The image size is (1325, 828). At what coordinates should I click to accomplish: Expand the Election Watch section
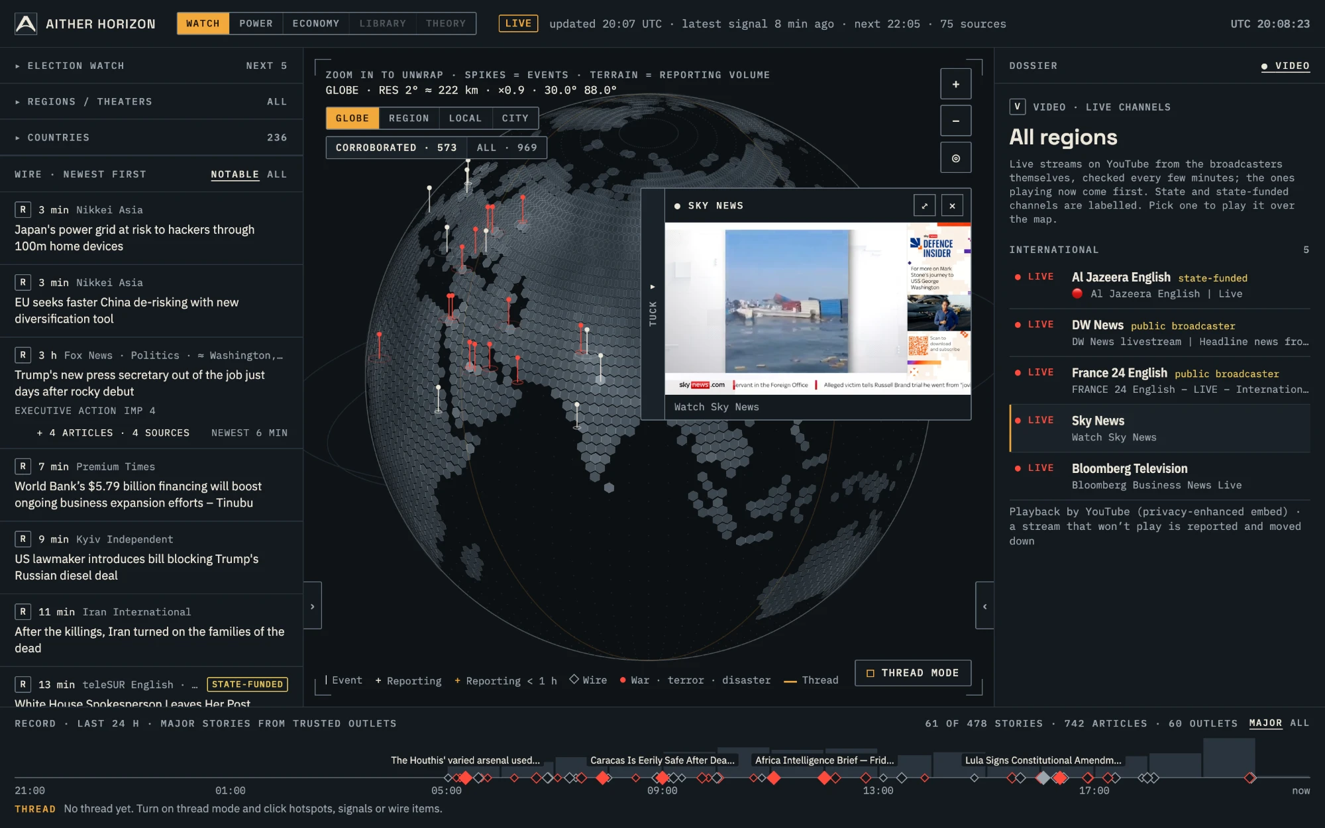(151, 66)
